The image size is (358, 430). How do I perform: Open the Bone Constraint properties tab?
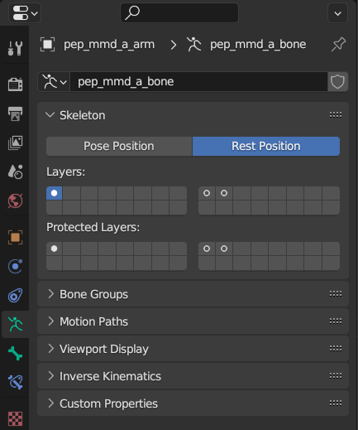click(x=15, y=382)
